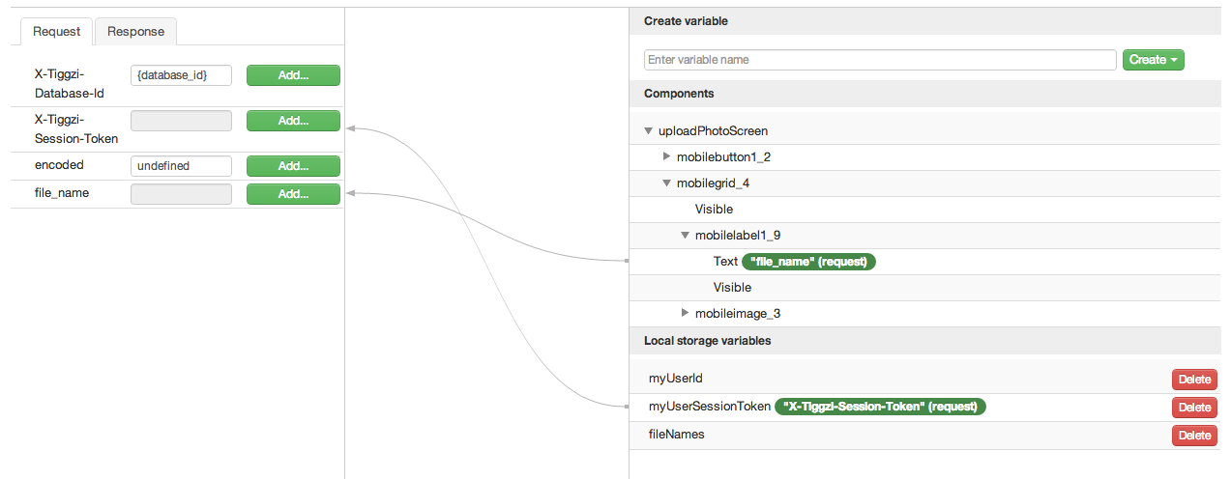
Task: Collapse the mobilegrid_4 node
Action: coord(666,183)
